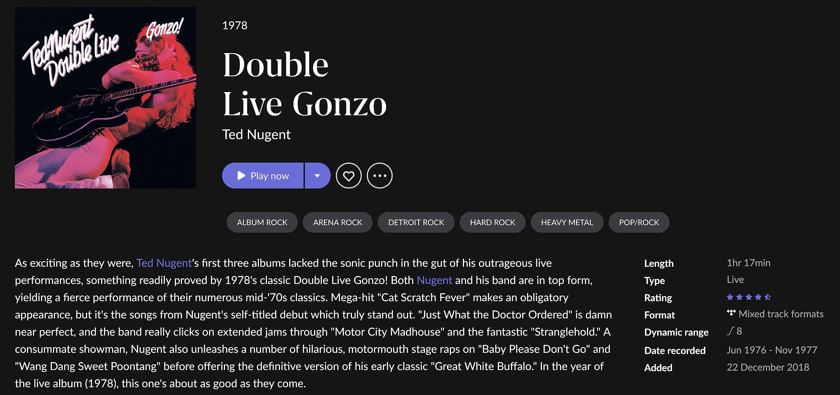This screenshot has height=395, width=840.
Task: Follow the Ted Nugent link in review
Action: pos(164,263)
